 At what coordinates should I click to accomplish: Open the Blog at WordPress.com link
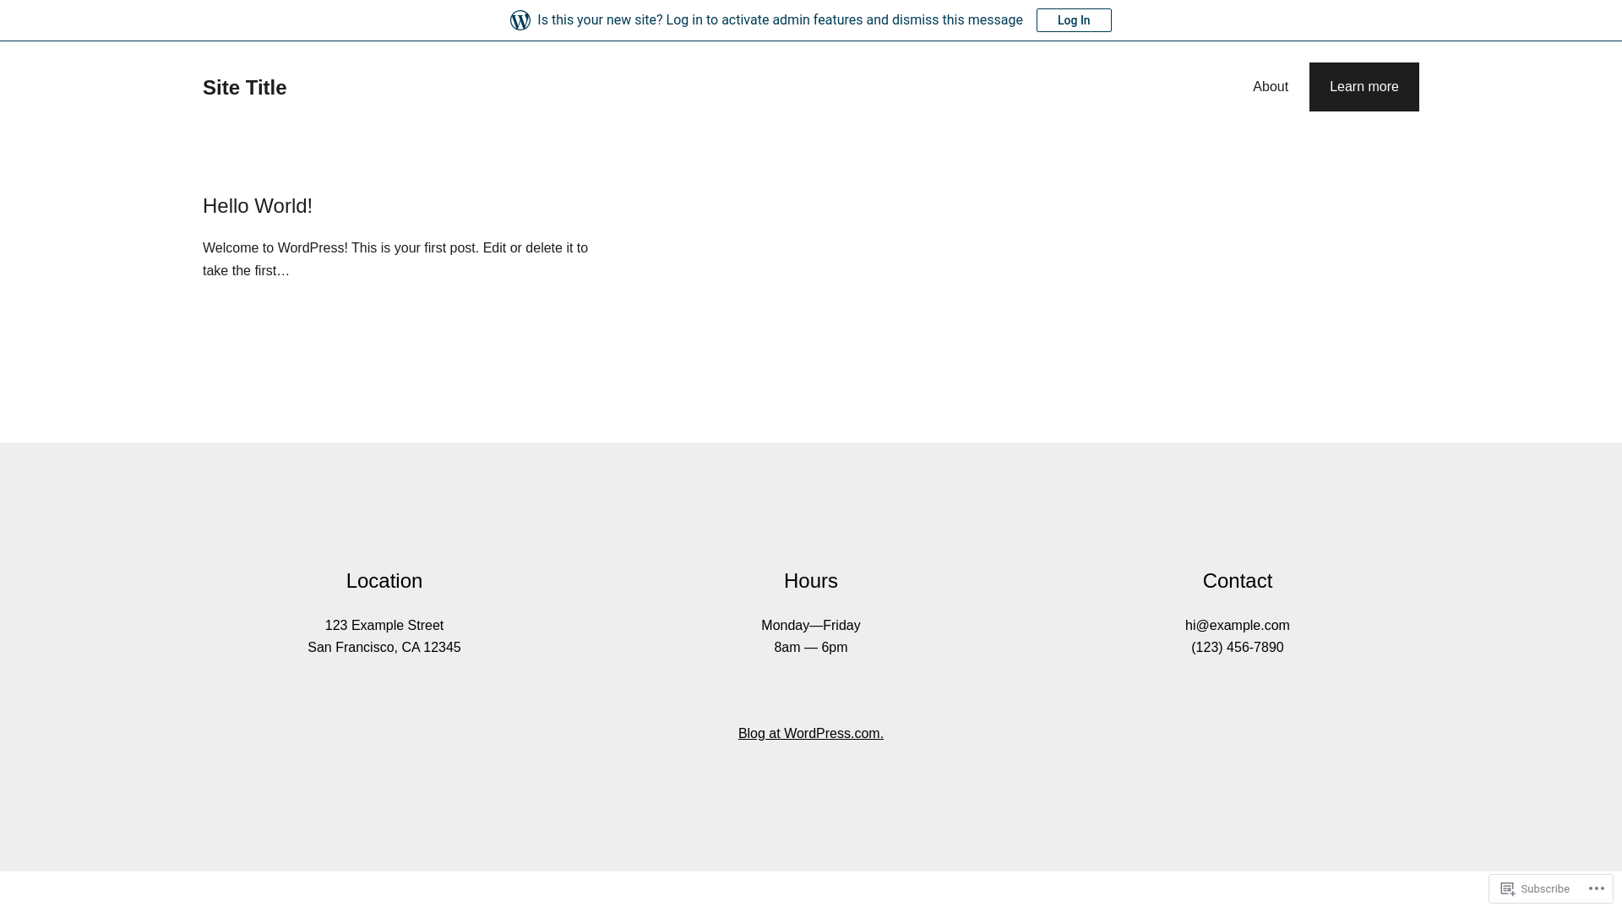[811, 734]
